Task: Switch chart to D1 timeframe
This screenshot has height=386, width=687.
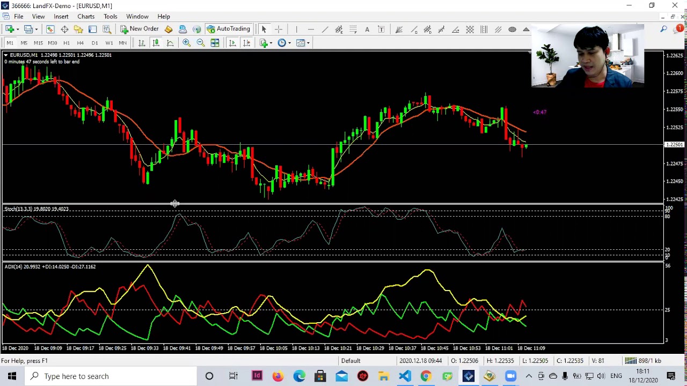Action: tap(94, 43)
